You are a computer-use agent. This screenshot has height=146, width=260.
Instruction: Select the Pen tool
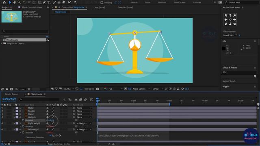[x=44, y=2]
